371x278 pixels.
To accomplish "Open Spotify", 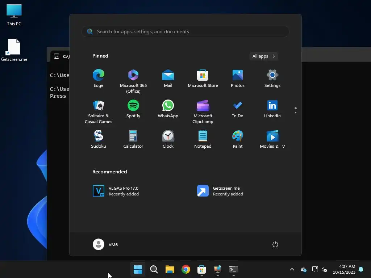I will point(133,109).
